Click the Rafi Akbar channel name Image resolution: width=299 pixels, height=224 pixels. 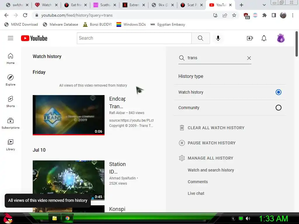point(117,113)
